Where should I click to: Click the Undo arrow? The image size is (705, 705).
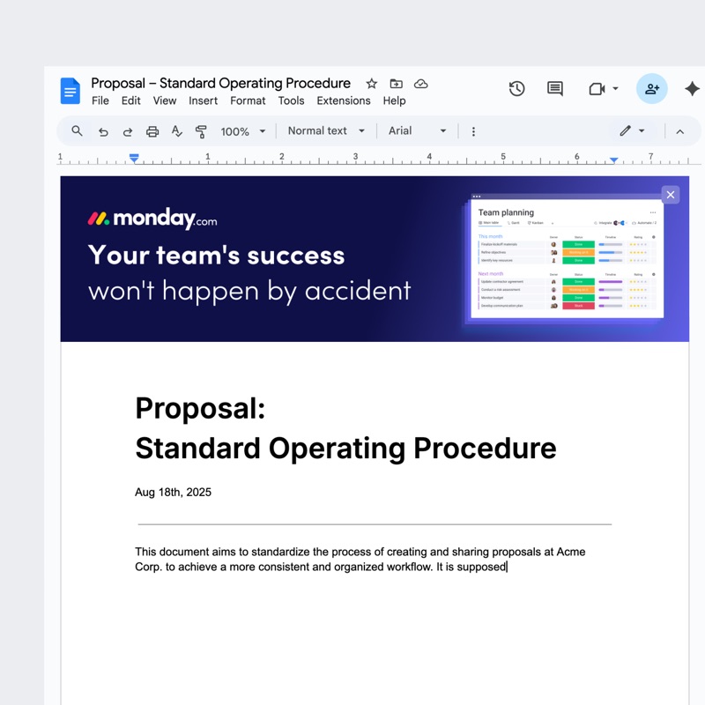click(103, 131)
